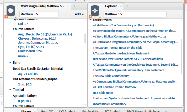Collapse the COMMENTARIES section
This screenshot has height=112, width=187.
90,20
